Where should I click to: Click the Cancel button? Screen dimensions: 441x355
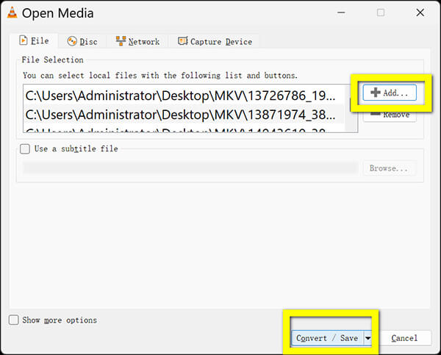click(x=404, y=338)
